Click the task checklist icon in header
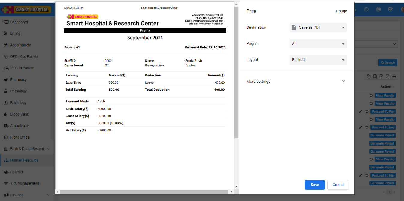 coord(391,10)
